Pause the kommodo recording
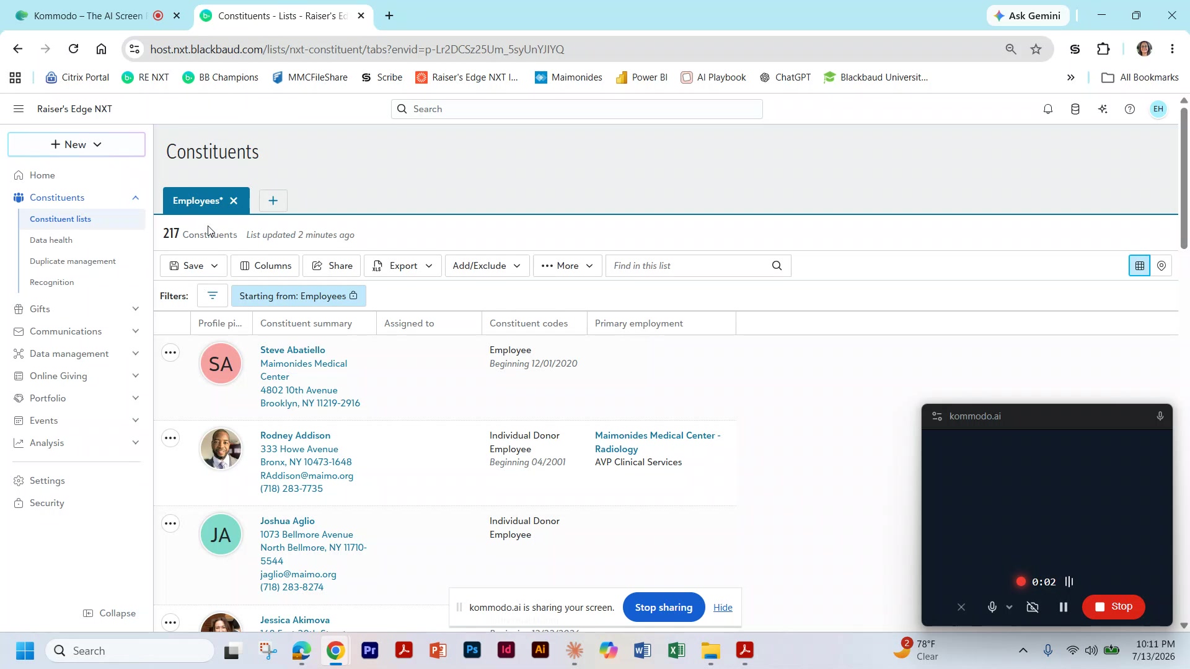 (1064, 607)
